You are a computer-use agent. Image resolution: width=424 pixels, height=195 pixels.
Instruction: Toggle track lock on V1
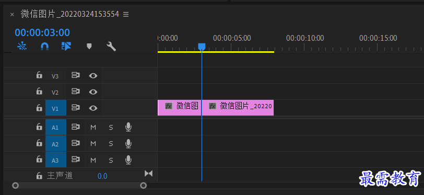click(x=39, y=108)
